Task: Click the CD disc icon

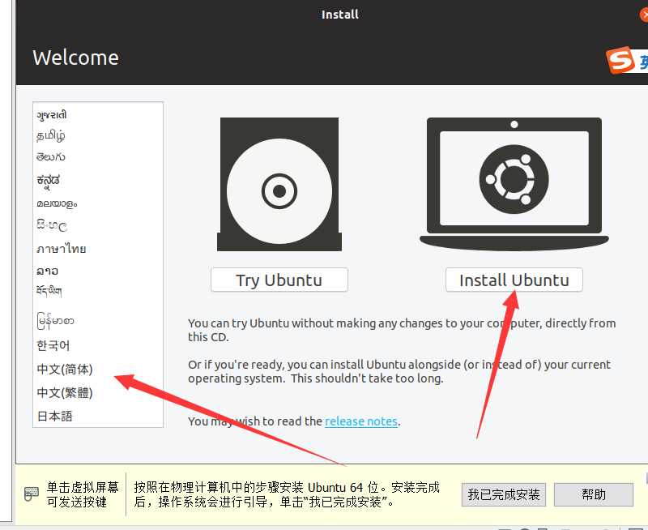Action: point(279,185)
